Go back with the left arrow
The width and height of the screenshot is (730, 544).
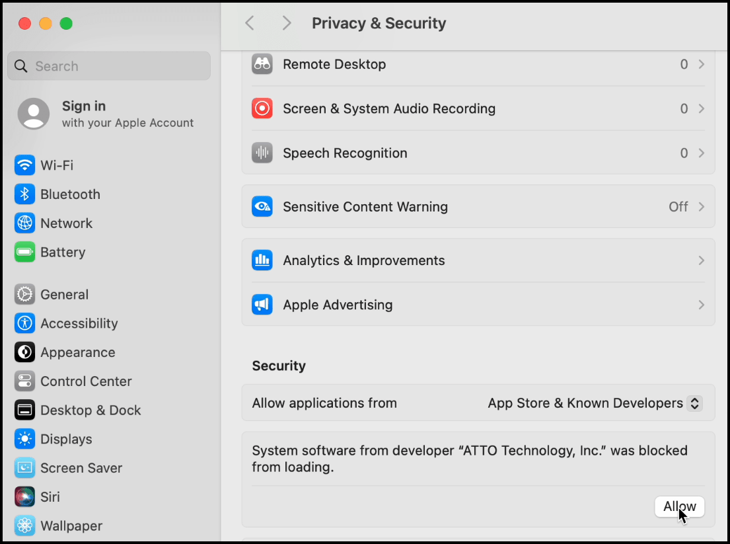pyautogui.click(x=250, y=23)
